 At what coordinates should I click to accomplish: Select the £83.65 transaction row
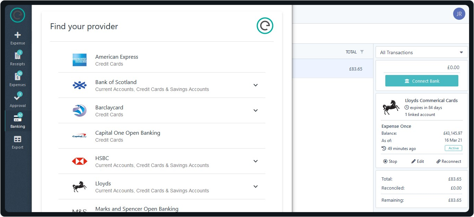click(332, 69)
